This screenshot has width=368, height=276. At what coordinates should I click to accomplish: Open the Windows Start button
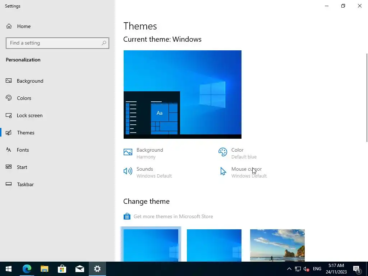[9, 269]
